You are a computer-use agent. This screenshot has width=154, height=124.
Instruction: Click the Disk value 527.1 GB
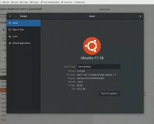(81, 89)
